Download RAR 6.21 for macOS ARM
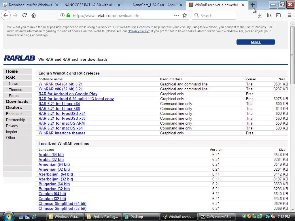The width and height of the screenshot is (295, 221). pos(62,123)
